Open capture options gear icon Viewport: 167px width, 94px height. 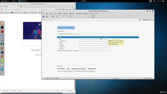[53, 16]
